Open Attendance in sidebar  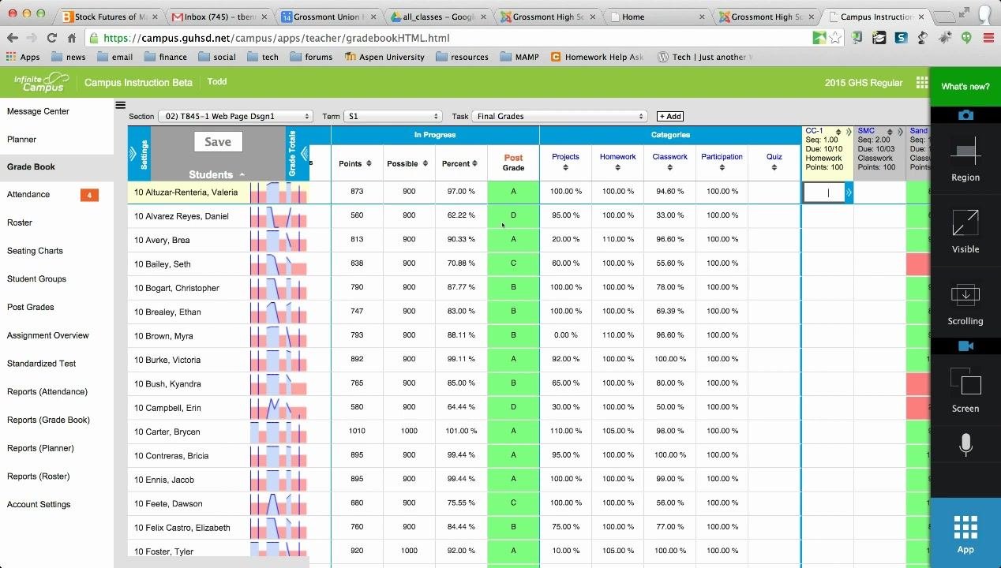[x=28, y=194]
